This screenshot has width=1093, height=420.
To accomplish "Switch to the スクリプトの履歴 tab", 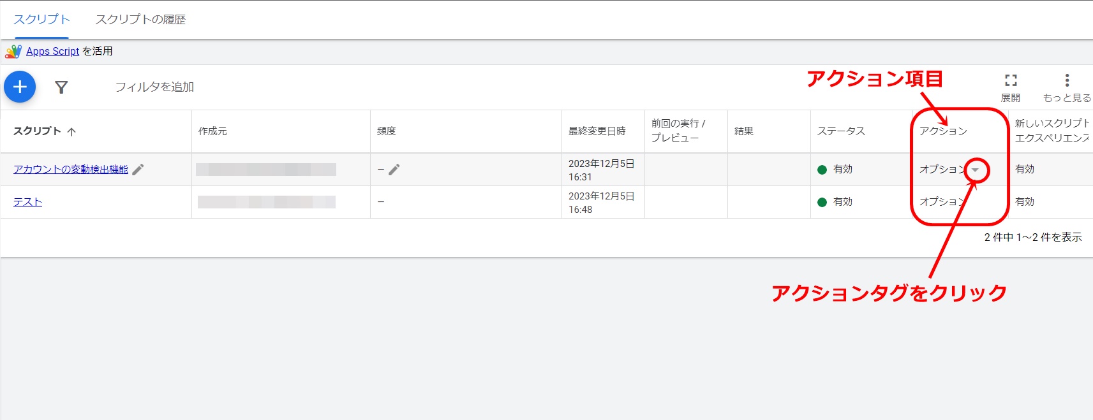I will point(140,20).
